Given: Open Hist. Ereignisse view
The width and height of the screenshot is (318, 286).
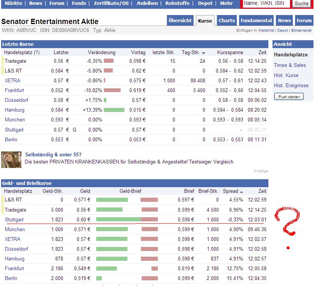Looking at the screenshot, I should (x=291, y=85).
